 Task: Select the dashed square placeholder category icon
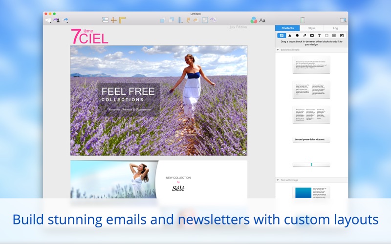click(326, 36)
